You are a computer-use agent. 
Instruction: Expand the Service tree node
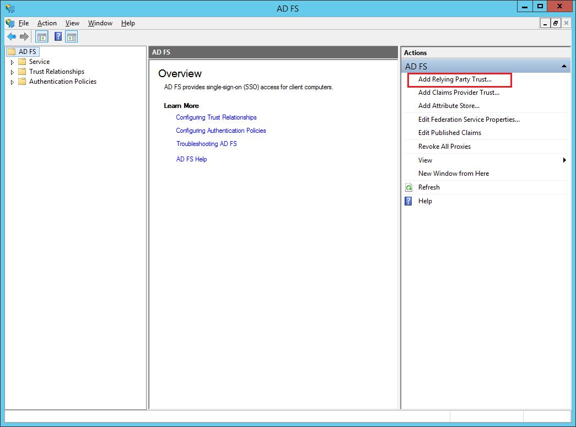click(12, 62)
